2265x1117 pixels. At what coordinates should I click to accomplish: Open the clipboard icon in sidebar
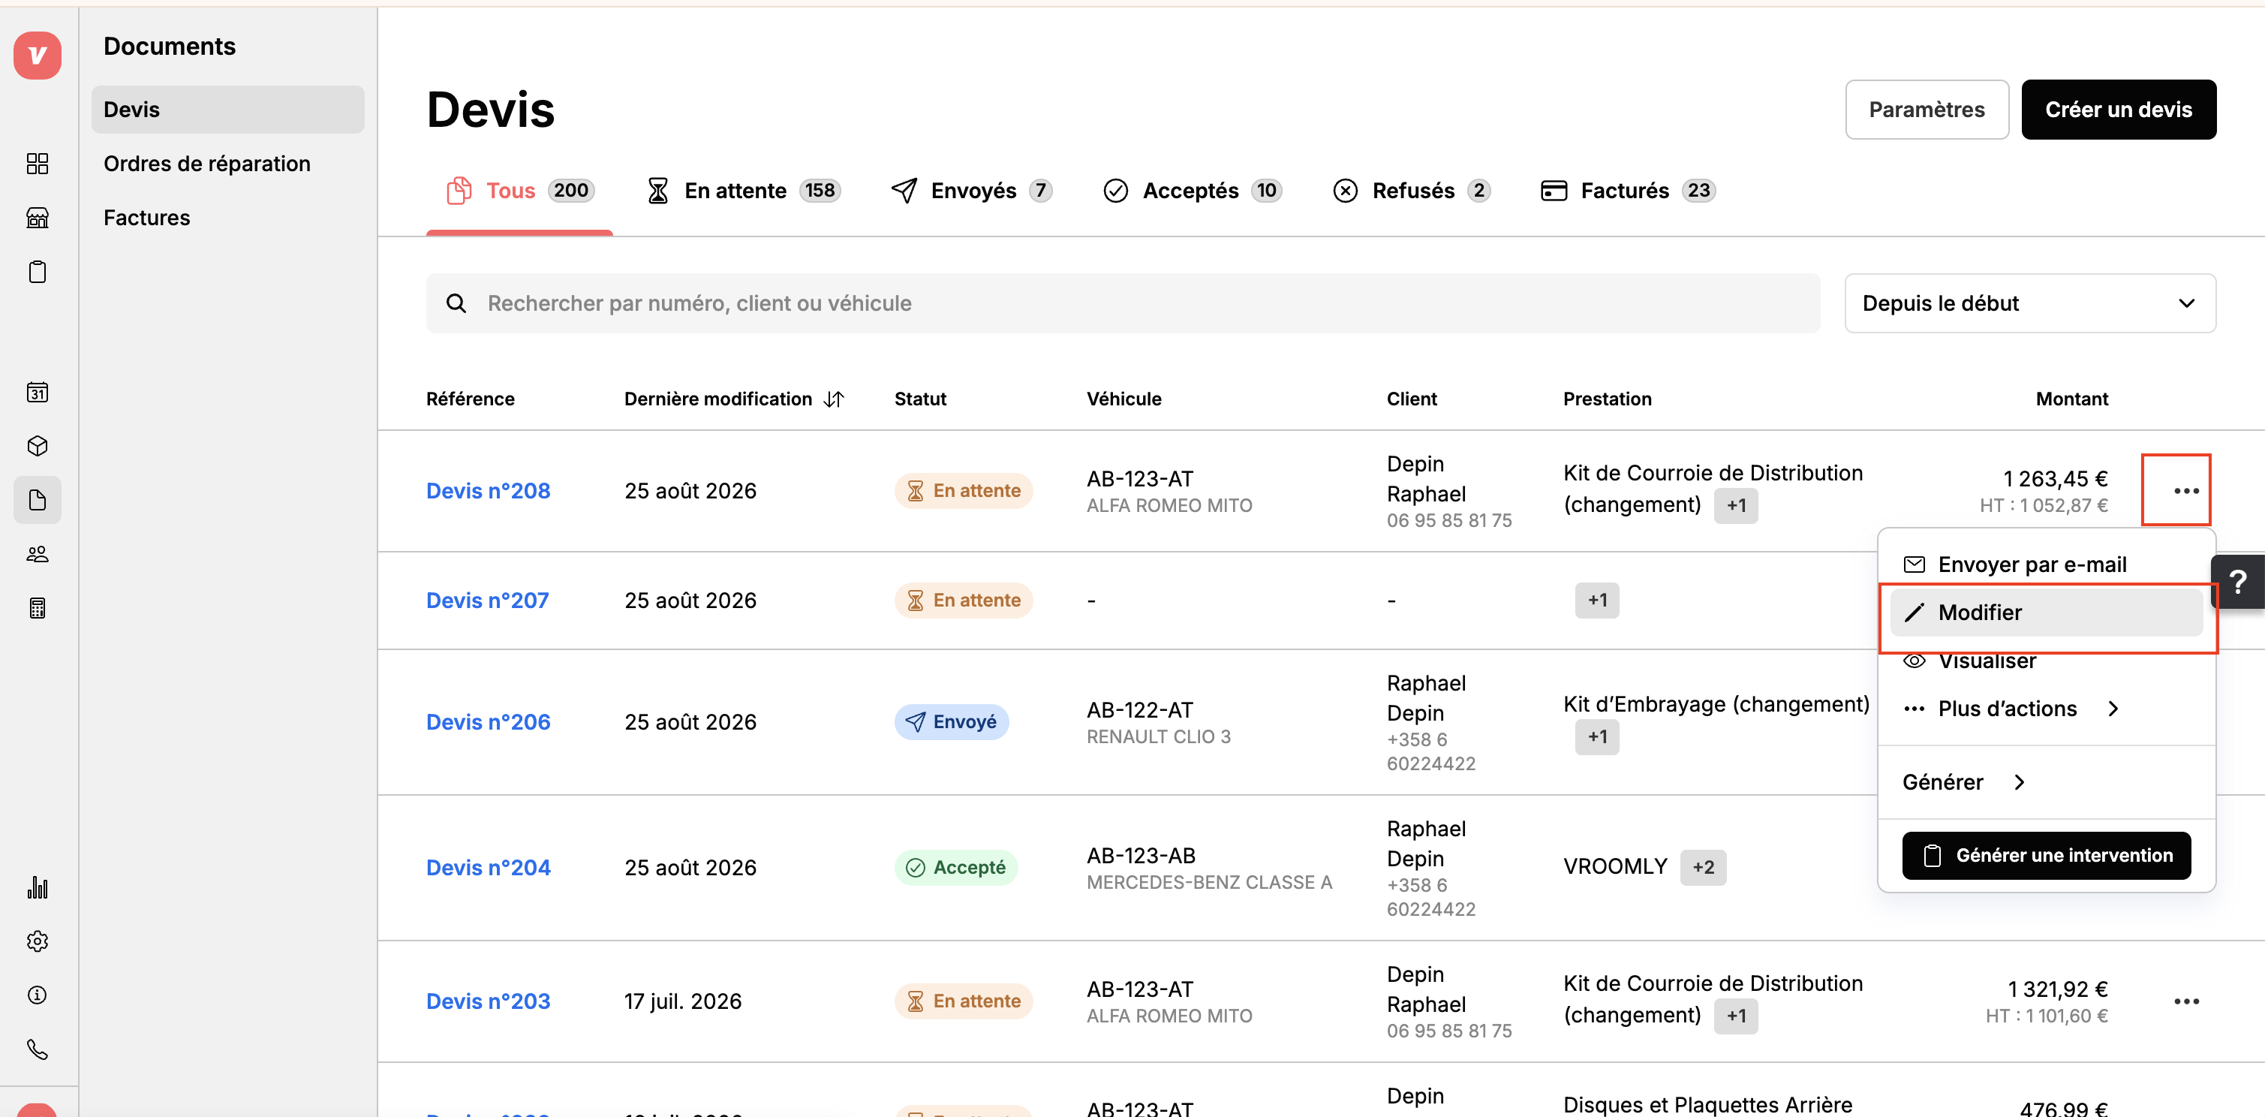coord(37,272)
